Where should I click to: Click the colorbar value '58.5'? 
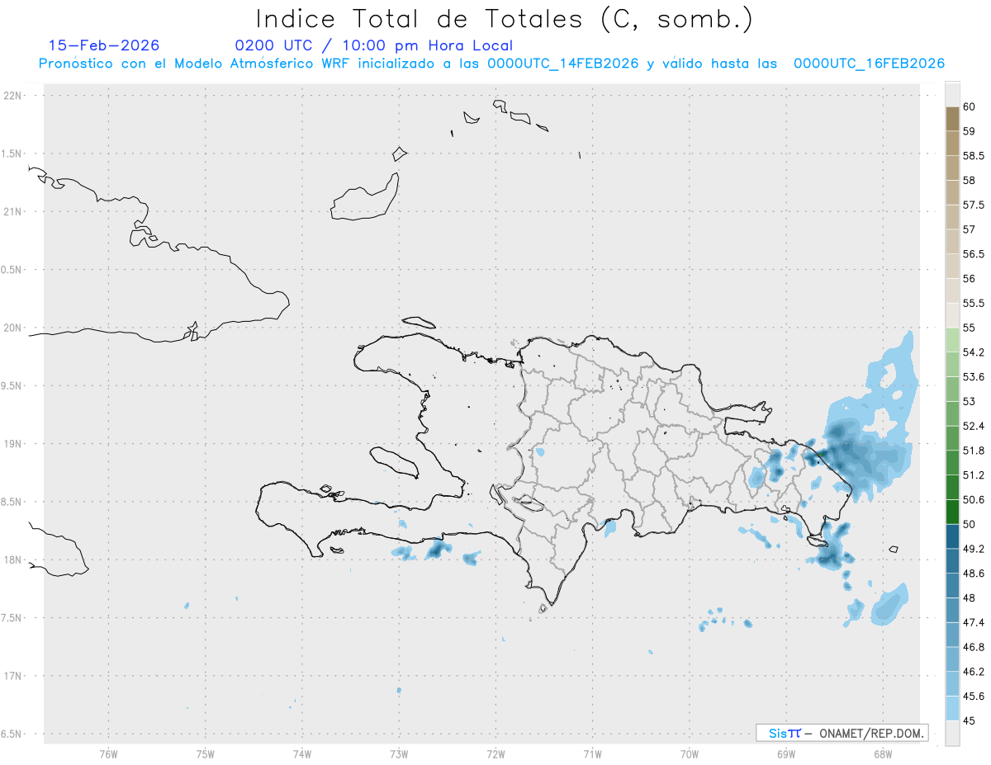974,156
